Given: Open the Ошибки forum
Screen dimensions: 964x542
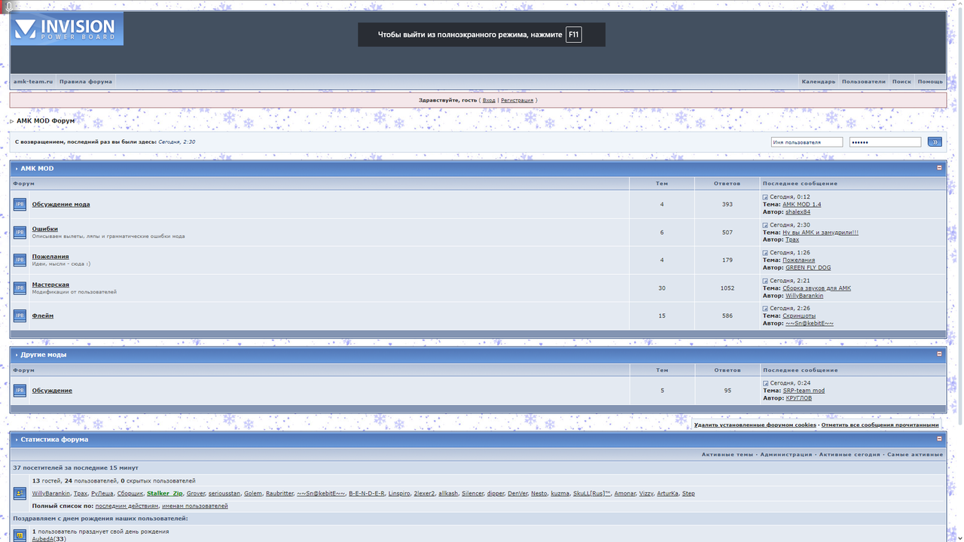Looking at the screenshot, I should tap(44, 229).
